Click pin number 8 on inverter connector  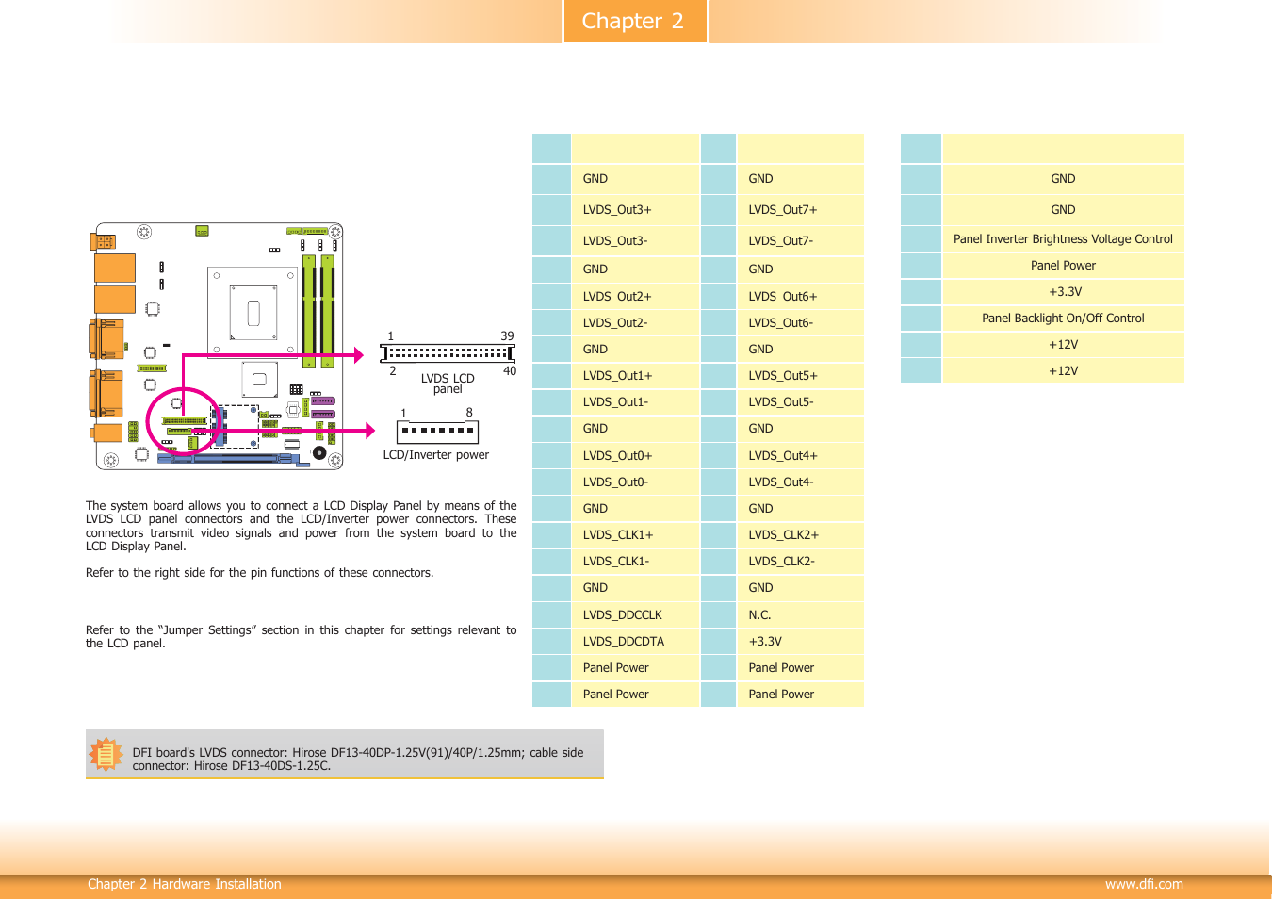pyautogui.click(x=469, y=413)
